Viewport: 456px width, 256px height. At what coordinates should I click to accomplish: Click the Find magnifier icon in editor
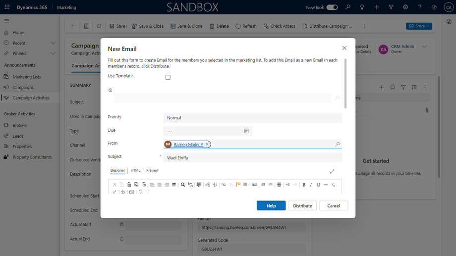(x=182, y=185)
